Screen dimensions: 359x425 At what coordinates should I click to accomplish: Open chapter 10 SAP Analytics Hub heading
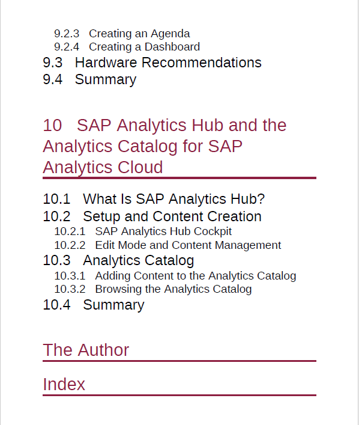pyautogui.click(x=164, y=146)
